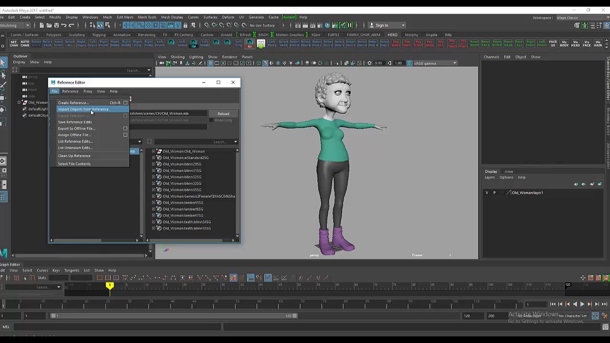The image size is (610, 343).
Task: Click the Undo arrow icon in status line
Action: click(64, 25)
